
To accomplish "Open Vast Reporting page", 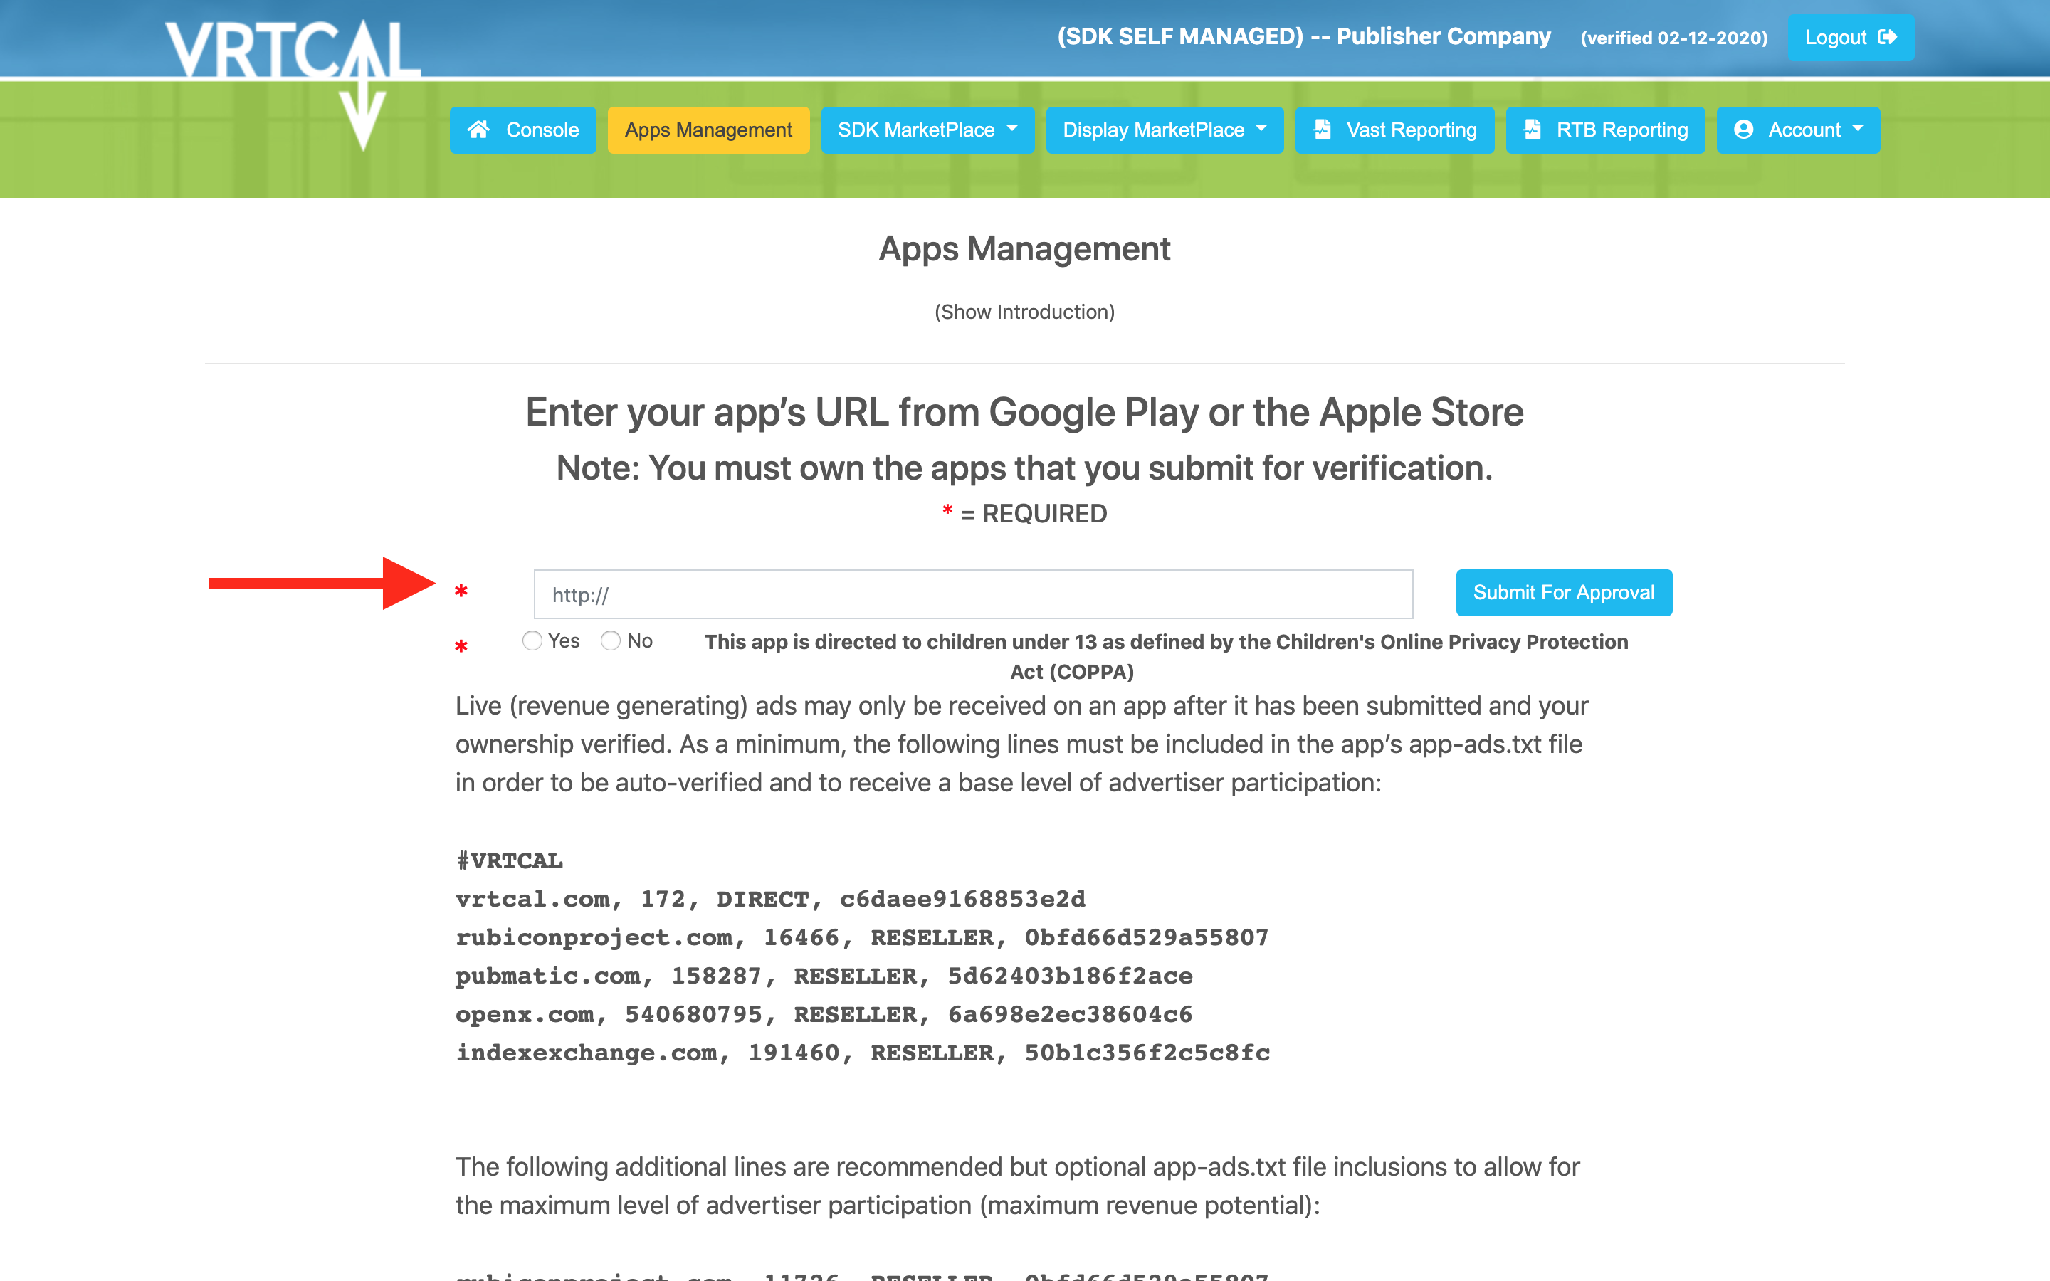I will coord(1412,130).
